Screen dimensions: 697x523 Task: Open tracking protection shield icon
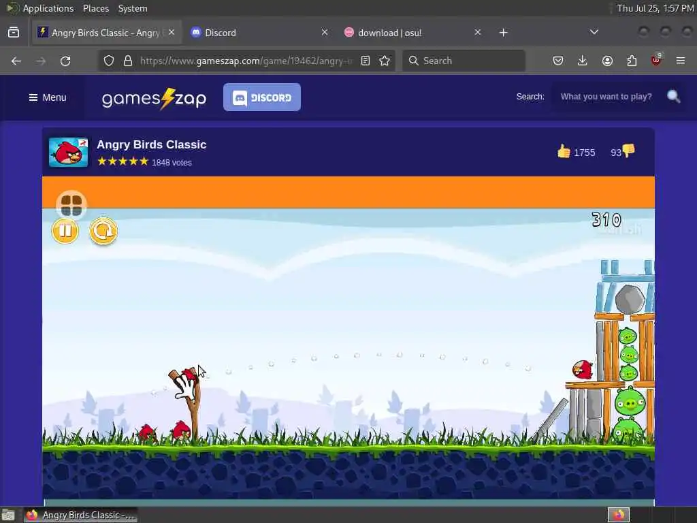click(x=109, y=61)
